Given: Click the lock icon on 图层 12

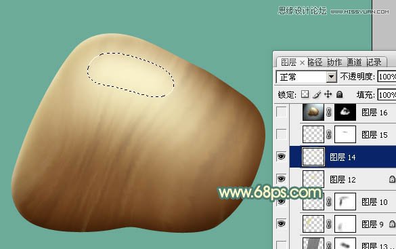Looking at the screenshot, I should (392, 179).
